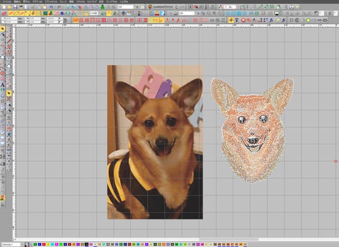Toggle vector display shapes icon
Screen dimensions: 339x247
coord(51,13)
